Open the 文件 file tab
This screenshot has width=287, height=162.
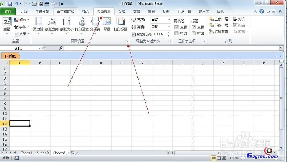[x=8, y=11]
